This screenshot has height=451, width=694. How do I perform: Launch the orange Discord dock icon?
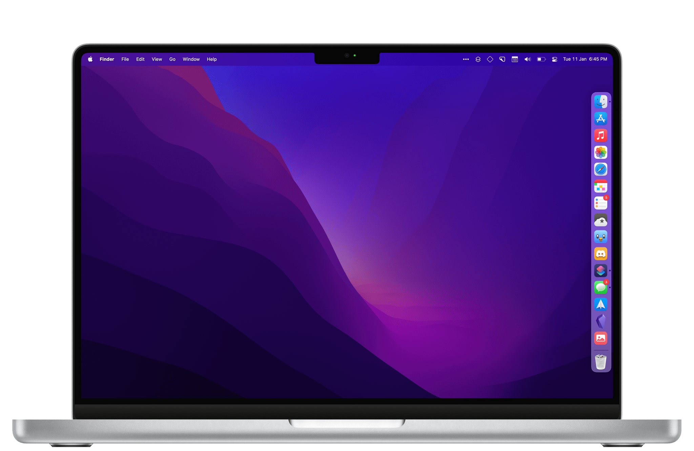[600, 254]
